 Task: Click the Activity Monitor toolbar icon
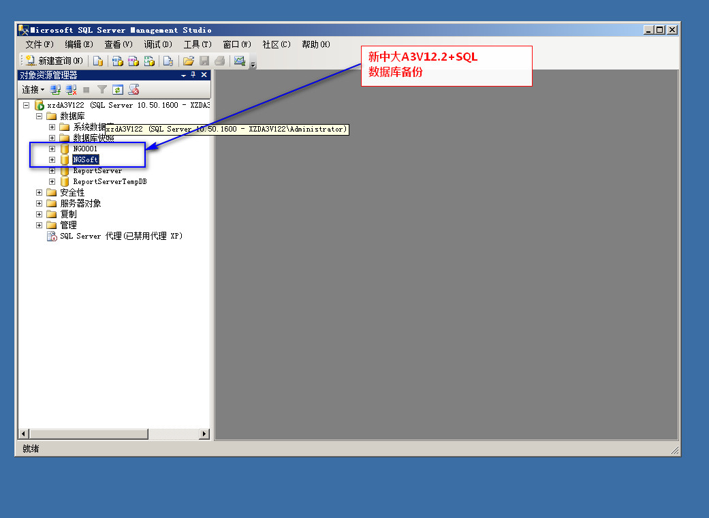pos(239,61)
